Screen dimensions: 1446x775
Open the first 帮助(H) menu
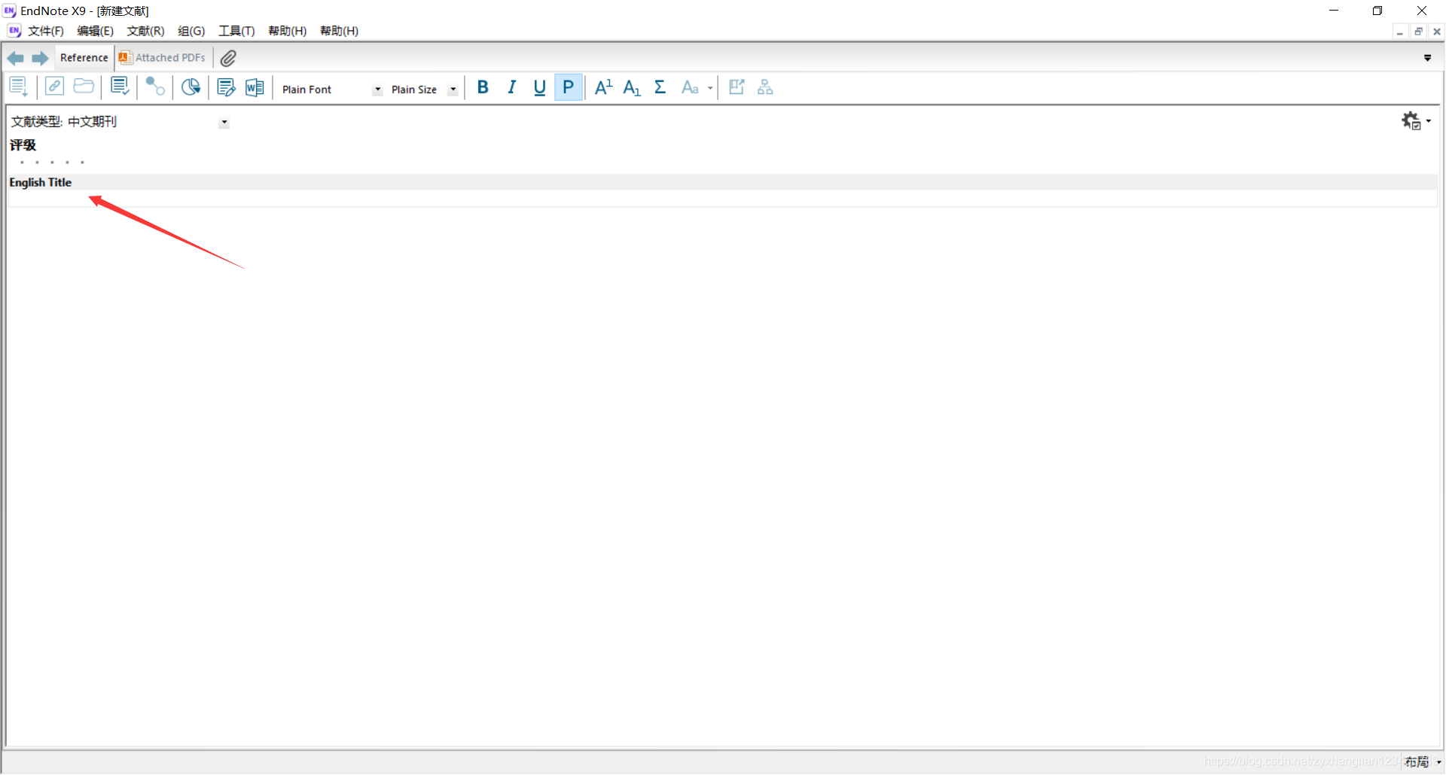(288, 31)
